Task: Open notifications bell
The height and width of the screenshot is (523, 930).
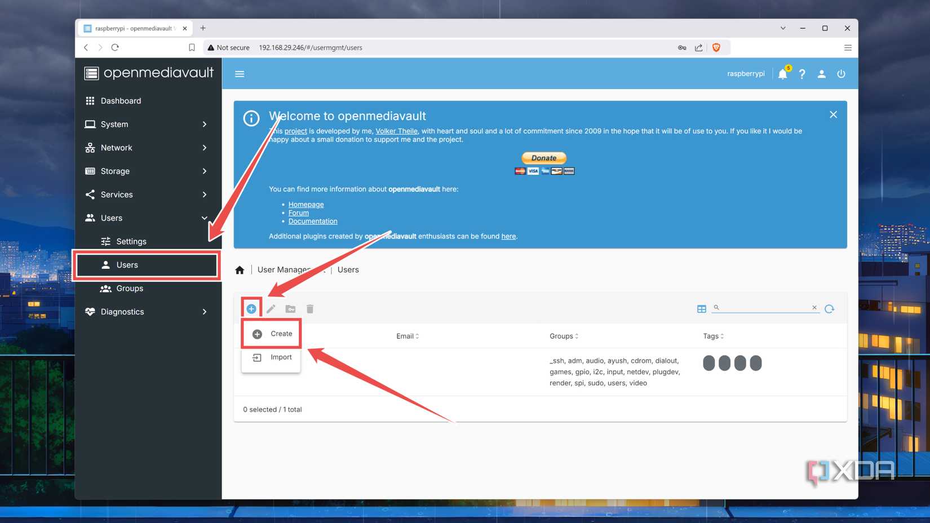Action: coord(783,74)
